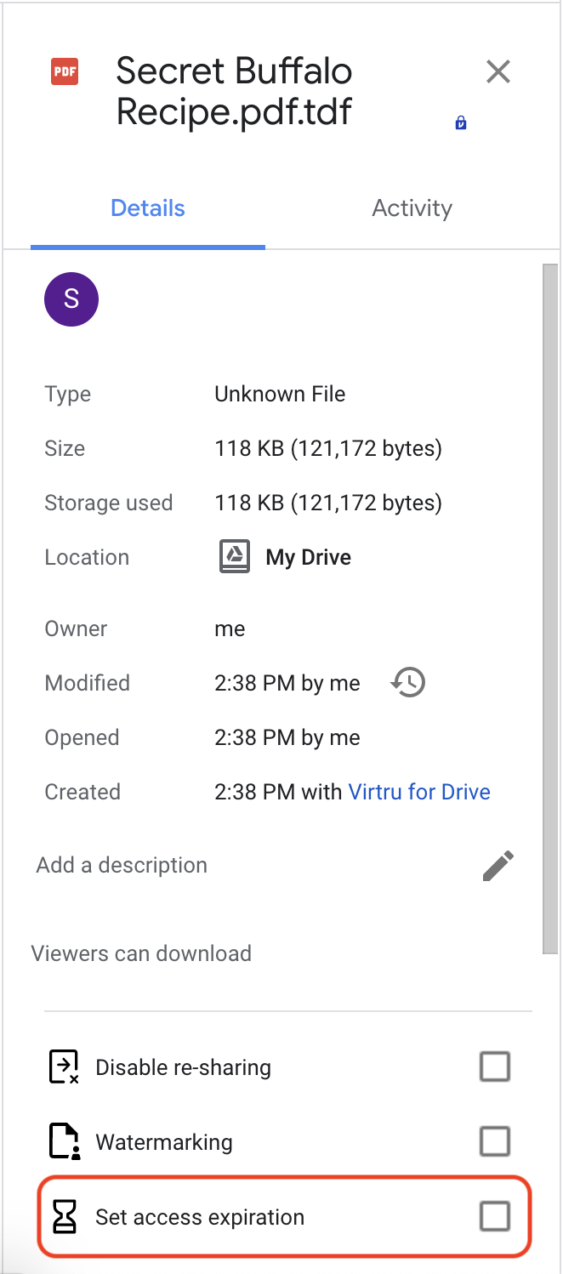Open the My Drive location
Image resolution: width=563 pixels, height=1274 pixels.
308,557
